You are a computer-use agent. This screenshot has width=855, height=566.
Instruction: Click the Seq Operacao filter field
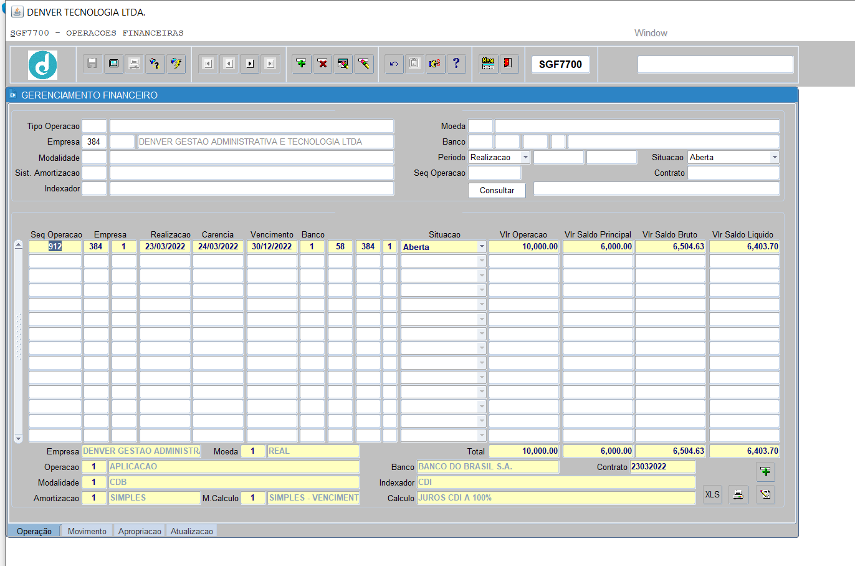[495, 173]
